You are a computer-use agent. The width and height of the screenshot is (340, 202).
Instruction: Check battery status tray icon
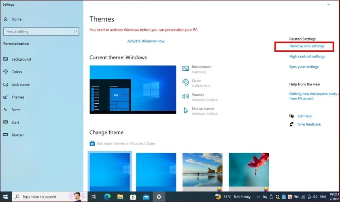(x=296, y=197)
